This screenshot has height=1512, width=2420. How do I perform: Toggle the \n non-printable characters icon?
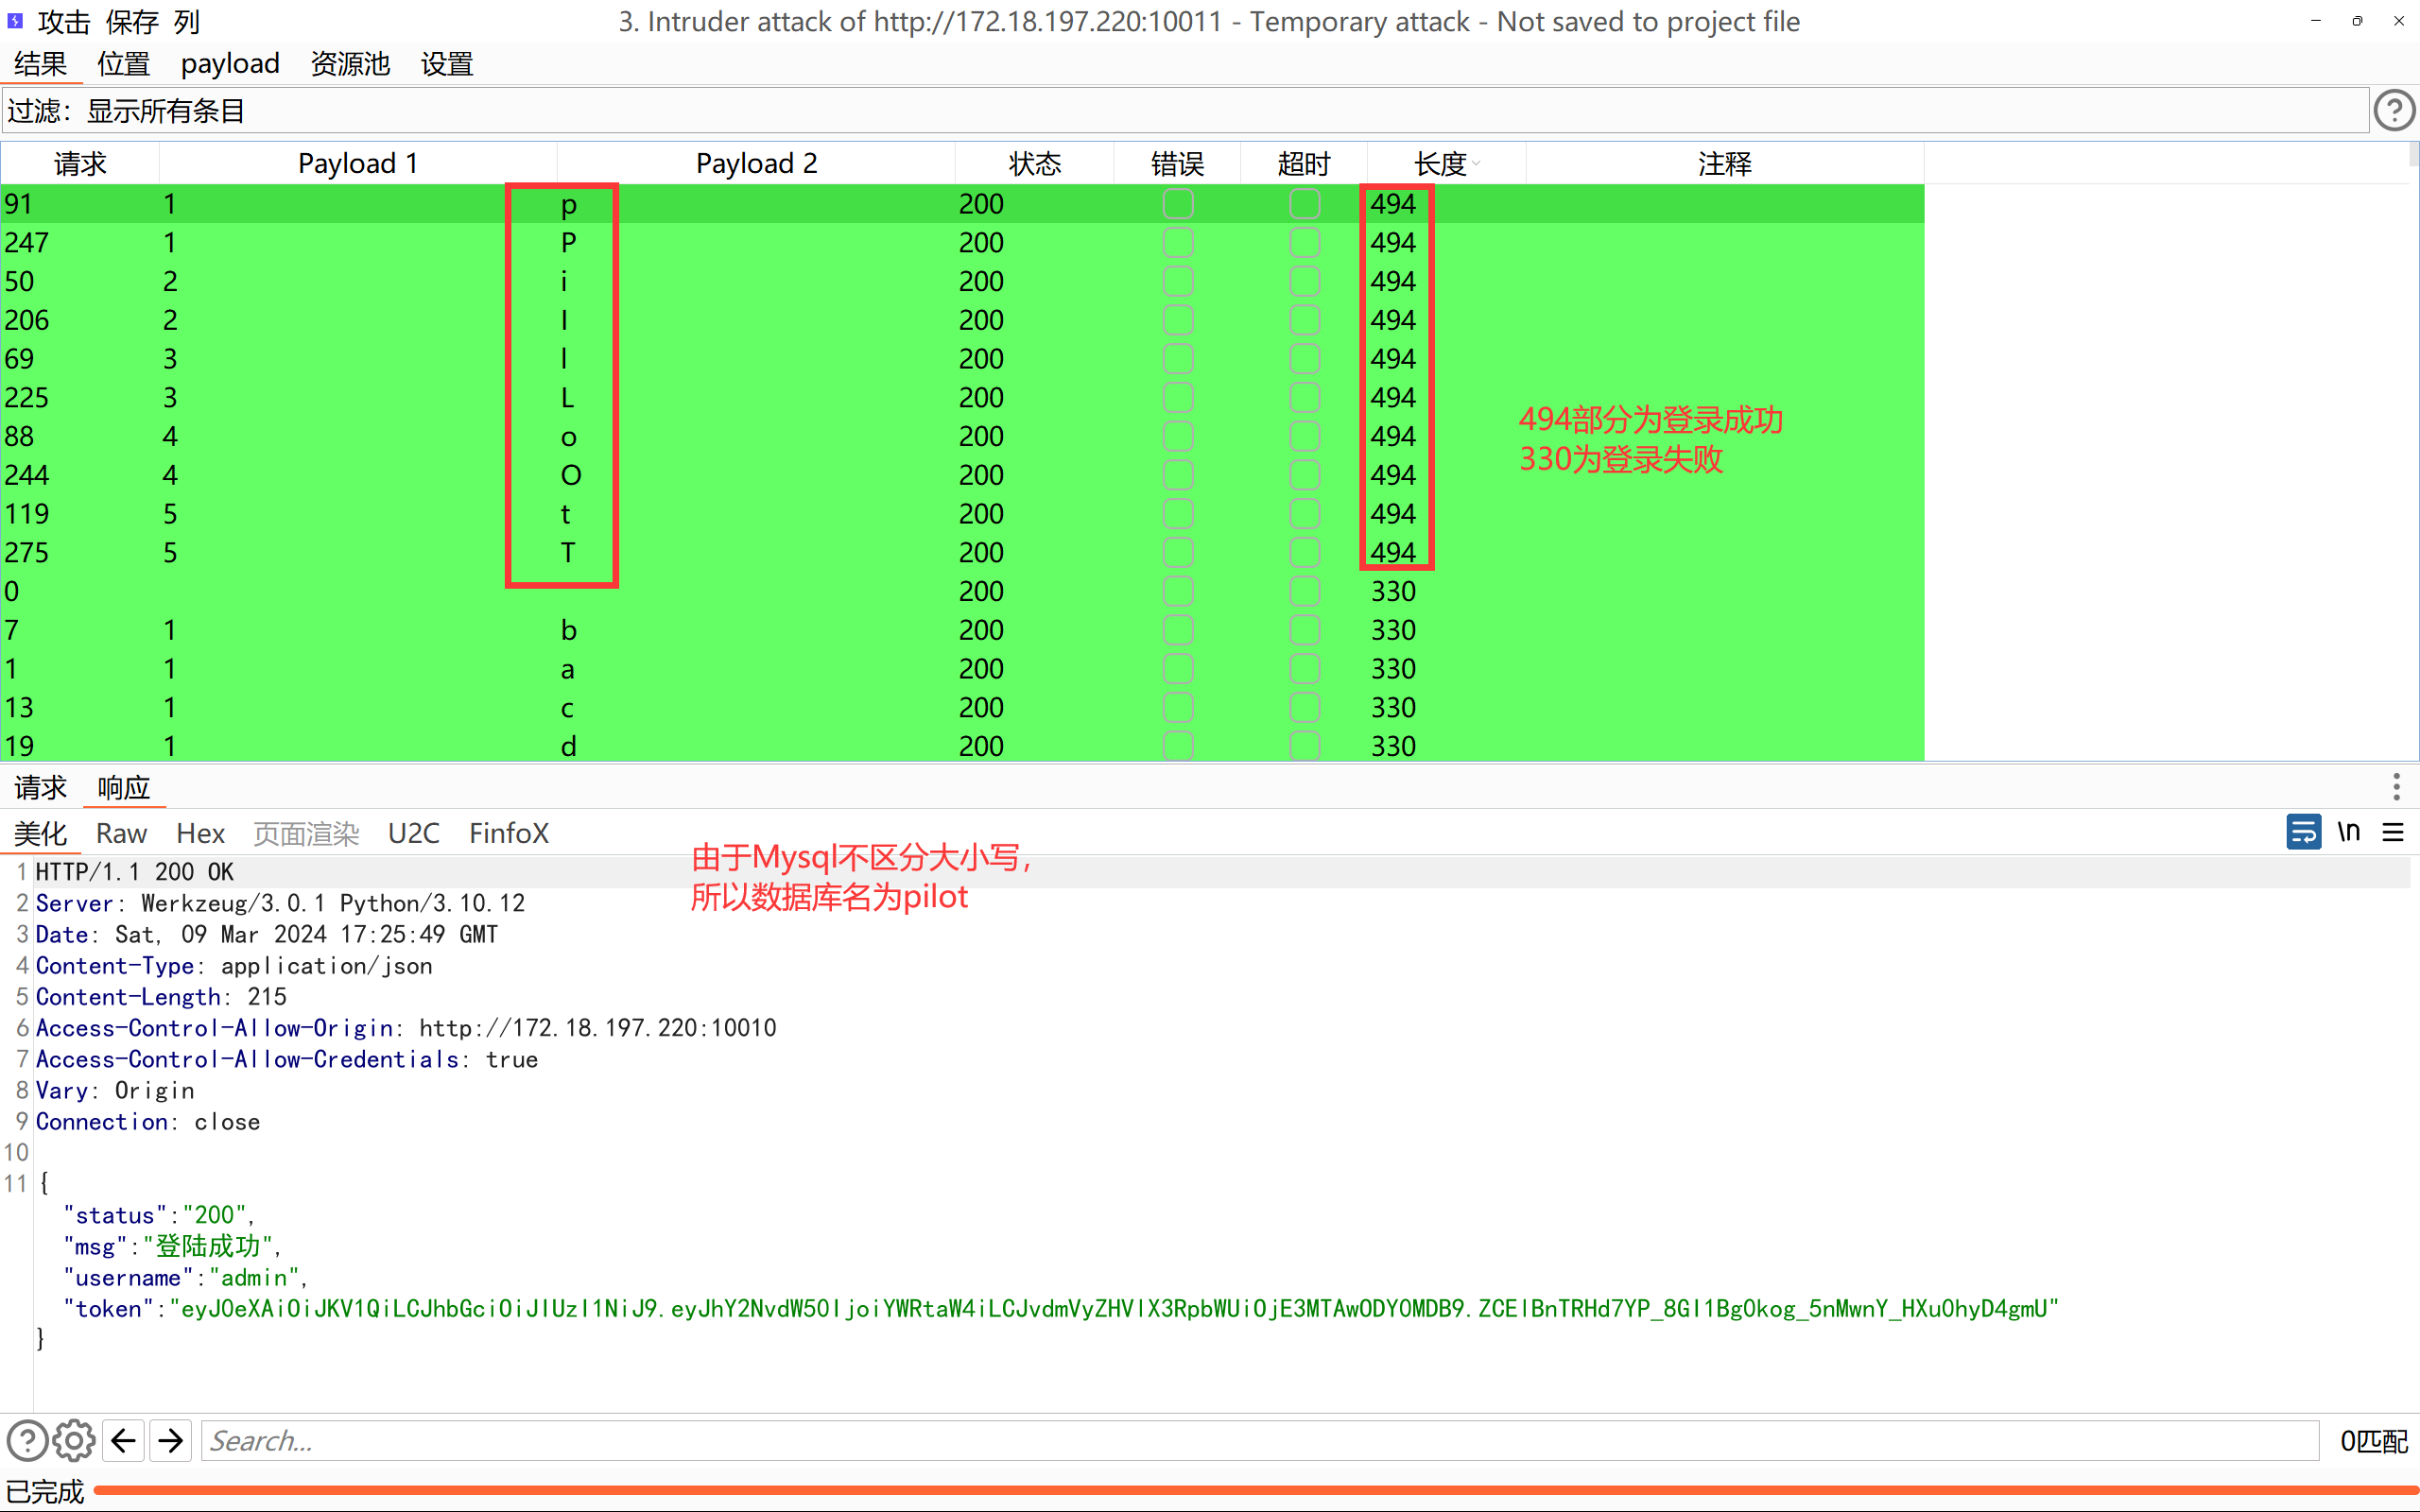click(x=2349, y=832)
